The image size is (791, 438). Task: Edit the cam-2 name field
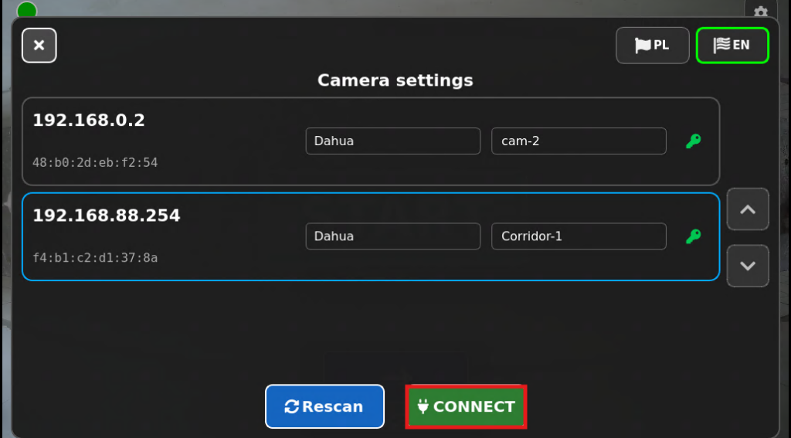(579, 141)
